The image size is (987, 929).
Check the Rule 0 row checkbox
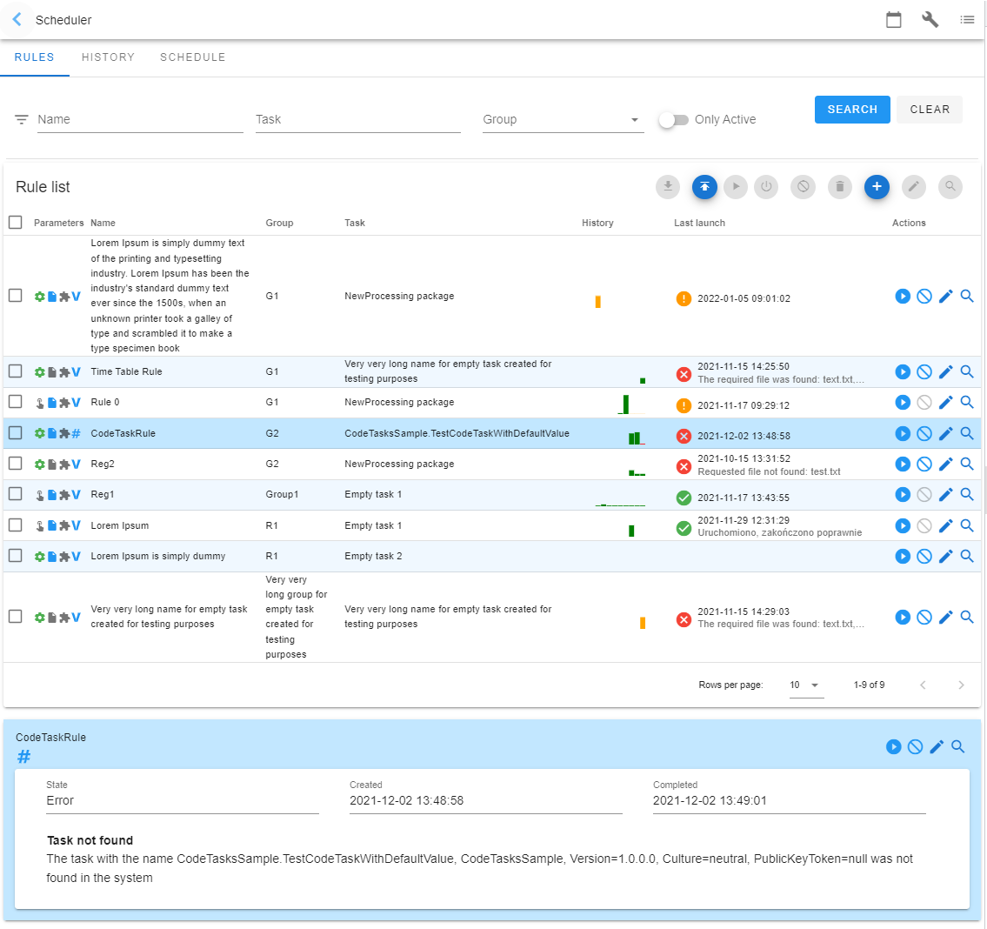pyautogui.click(x=15, y=402)
